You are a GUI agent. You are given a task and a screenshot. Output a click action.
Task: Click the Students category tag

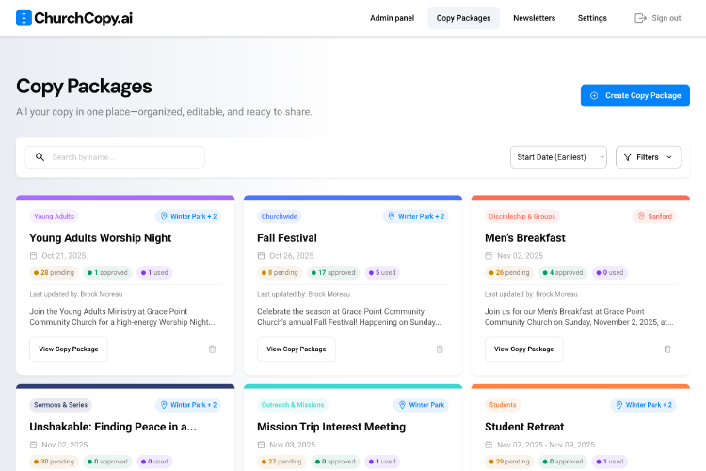point(503,405)
